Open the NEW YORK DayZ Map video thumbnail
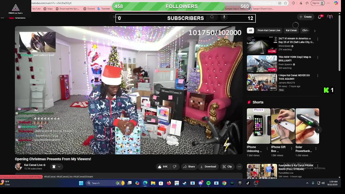The image size is (345, 194). pyautogui.click(x=262, y=64)
